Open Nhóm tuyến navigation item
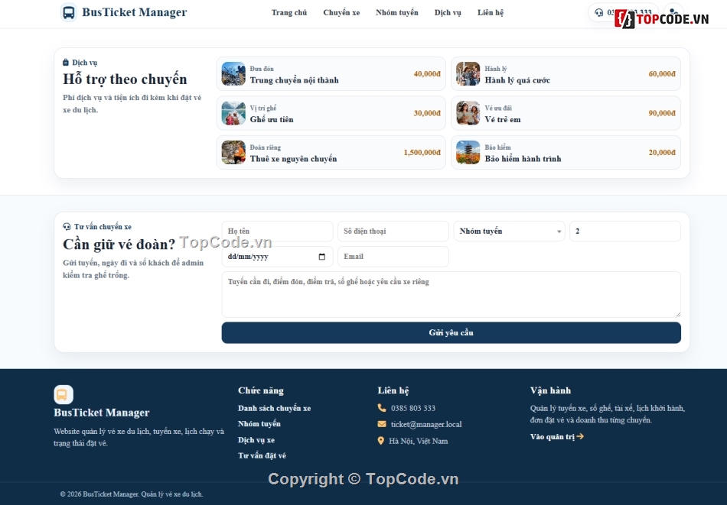The width and height of the screenshot is (727, 505). point(397,12)
